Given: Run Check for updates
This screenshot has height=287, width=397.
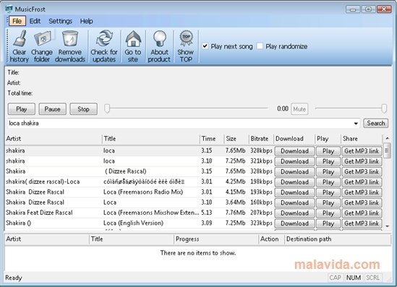Looking at the screenshot, I should coord(104,46).
